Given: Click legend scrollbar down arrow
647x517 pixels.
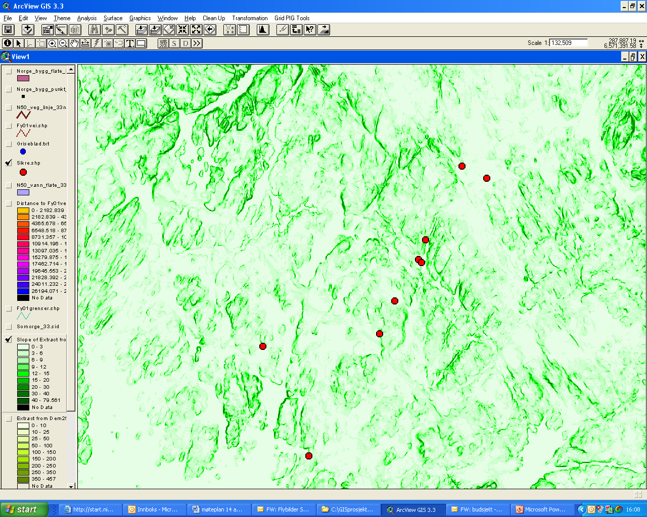Looking at the screenshot, I should [71, 486].
